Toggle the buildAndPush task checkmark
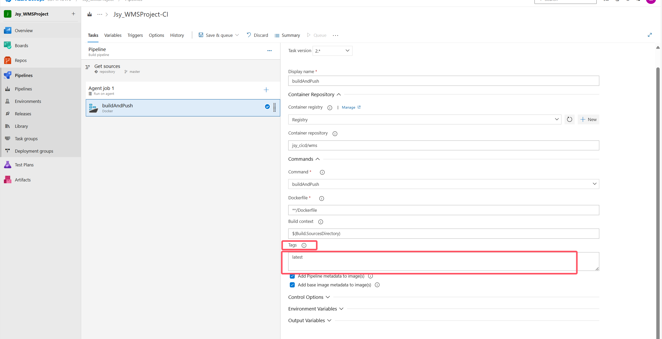The height and width of the screenshot is (339, 662). [x=267, y=107]
